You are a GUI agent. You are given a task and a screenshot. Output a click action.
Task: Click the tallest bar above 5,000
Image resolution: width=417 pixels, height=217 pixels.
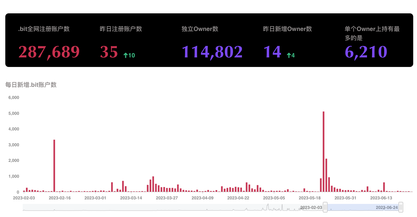(x=323, y=151)
